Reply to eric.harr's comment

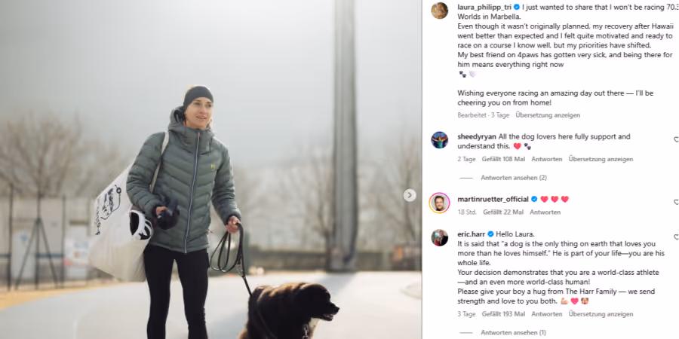[547, 314]
